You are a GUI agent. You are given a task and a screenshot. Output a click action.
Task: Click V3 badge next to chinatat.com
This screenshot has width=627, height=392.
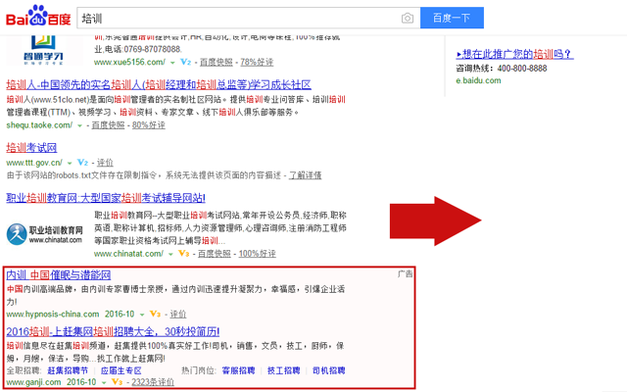[x=183, y=253]
